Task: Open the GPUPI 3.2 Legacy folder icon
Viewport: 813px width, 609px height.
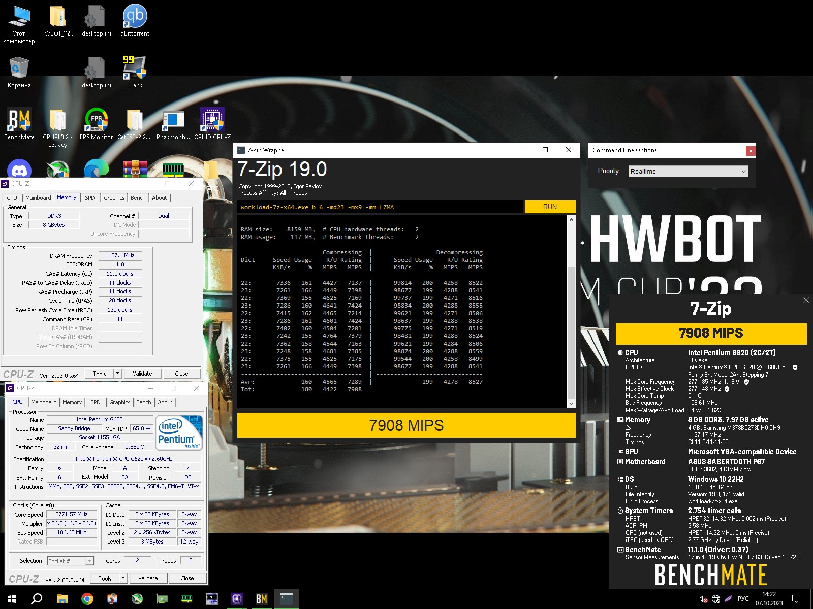Action: [57, 127]
